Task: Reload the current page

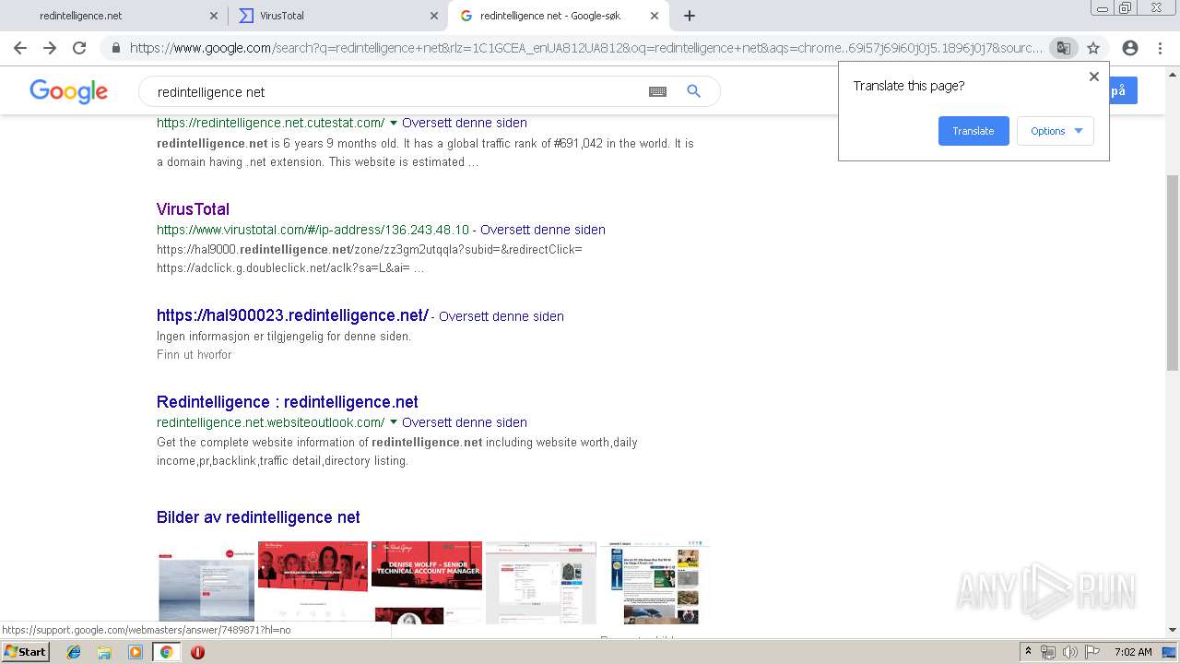Action: click(x=79, y=48)
